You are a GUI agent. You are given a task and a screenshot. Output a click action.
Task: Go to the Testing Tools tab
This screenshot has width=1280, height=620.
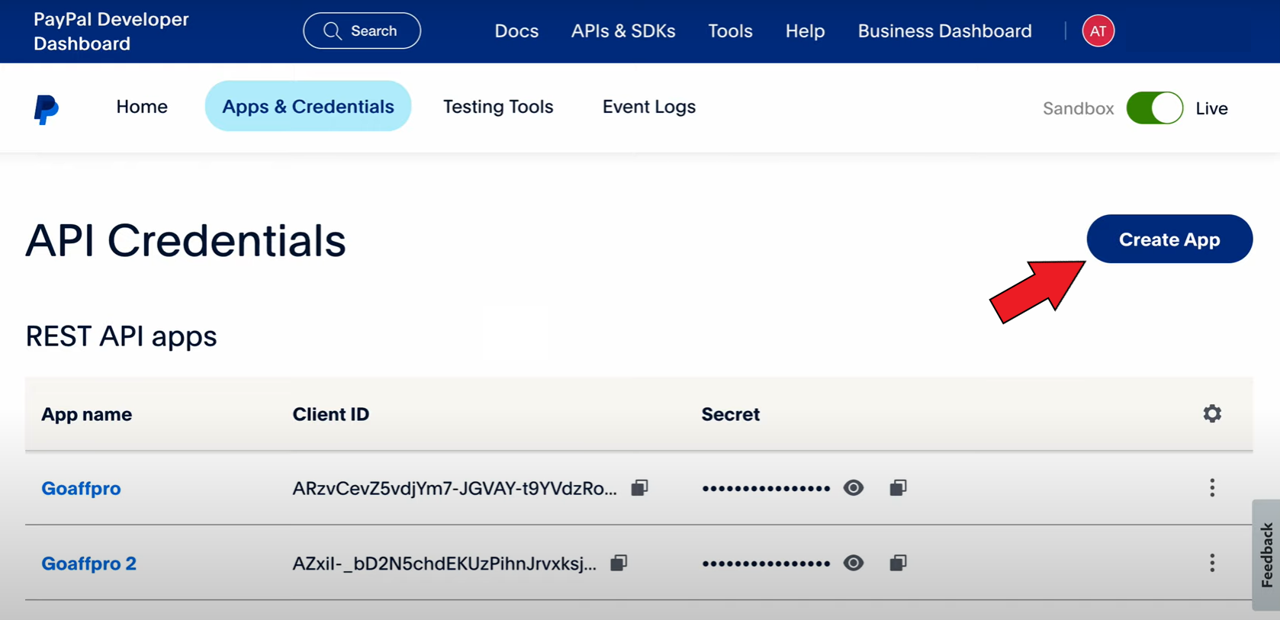click(498, 107)
